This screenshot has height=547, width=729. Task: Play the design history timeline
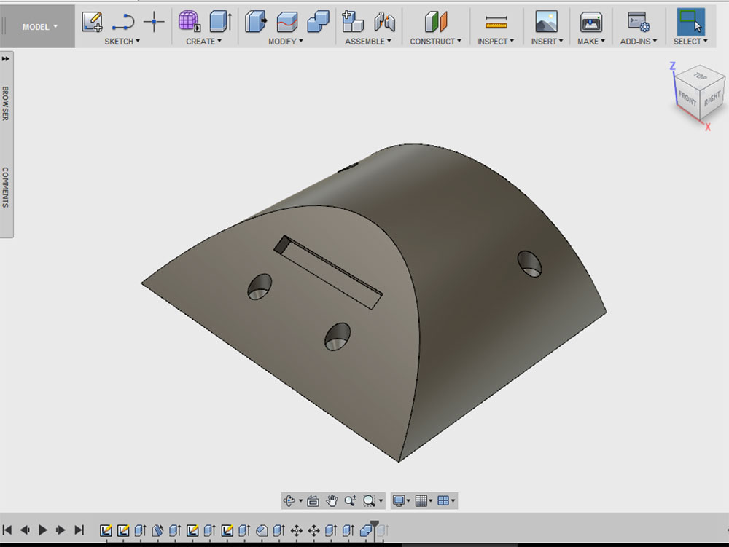42,530
